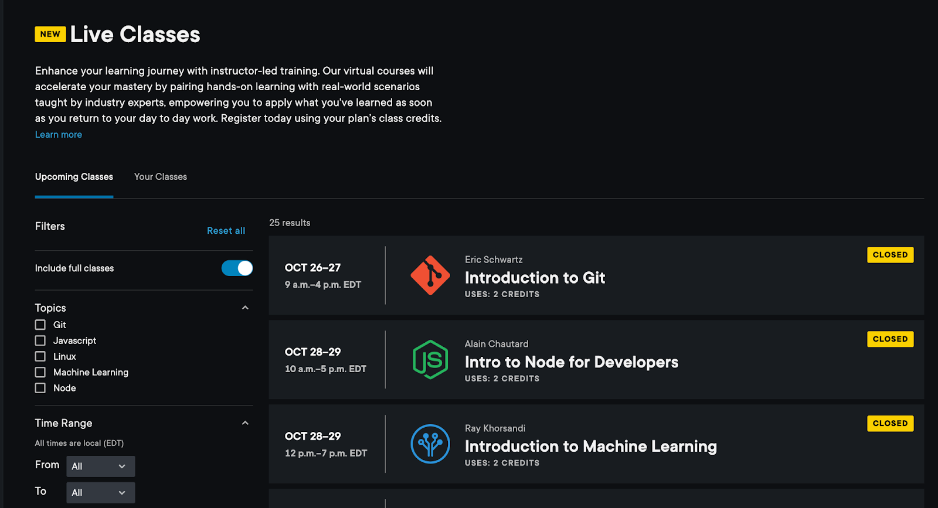938x508 pixels.
Task: Open the Learn more link
Action: coord(59,135)
